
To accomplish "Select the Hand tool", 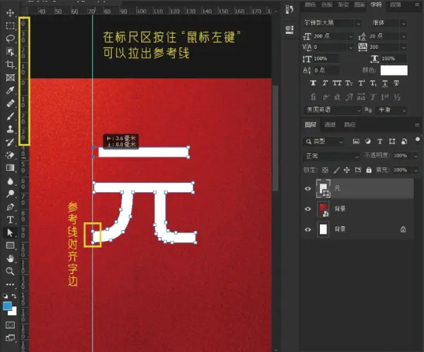I will coord(10,258).
